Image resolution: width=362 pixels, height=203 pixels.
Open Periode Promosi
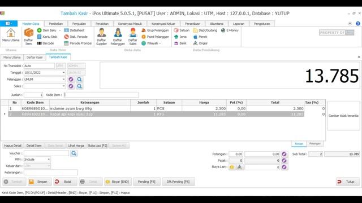click(x=78, y=43)
